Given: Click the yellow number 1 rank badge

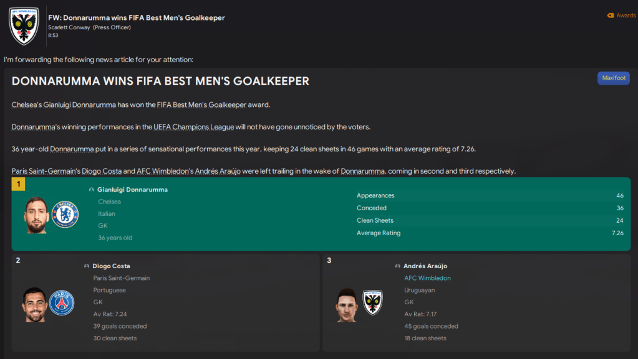Looking at the screenshot, I should pyautogui.click(x=18, y=184).
